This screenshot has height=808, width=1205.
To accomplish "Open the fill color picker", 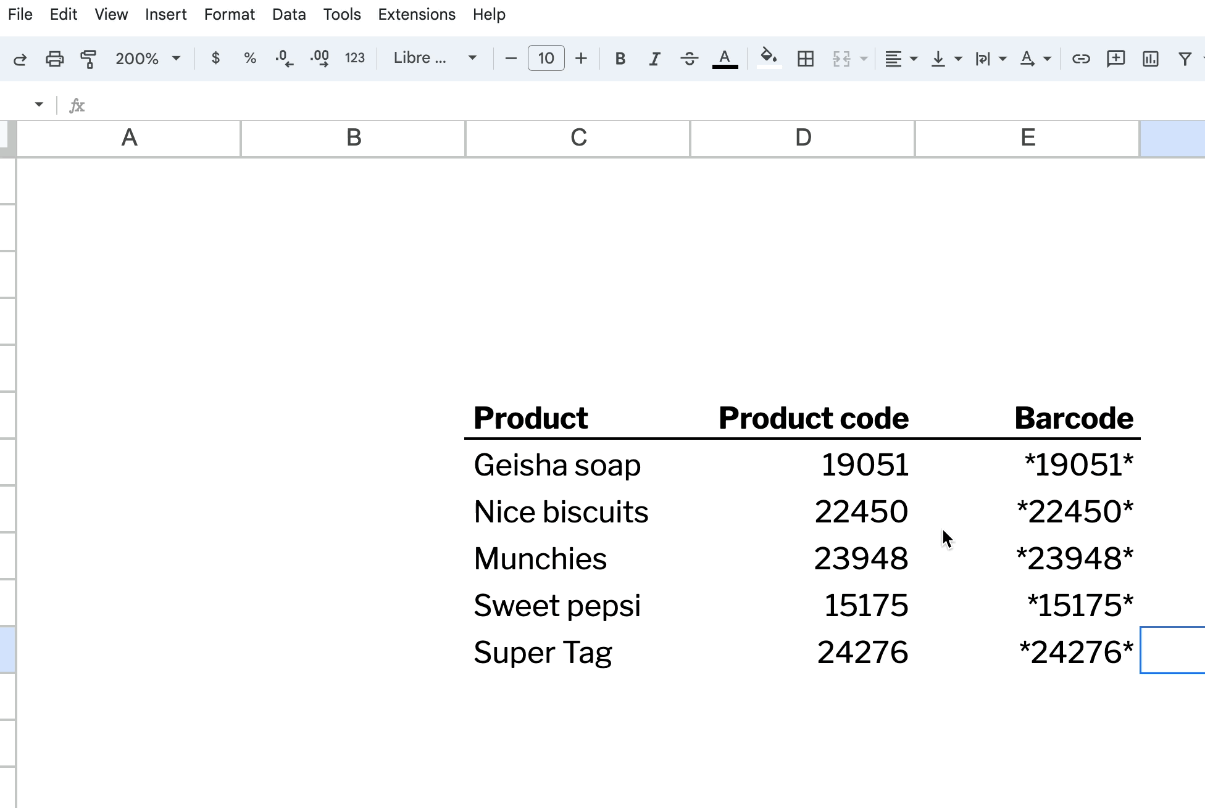I will [x=769, y=59].
